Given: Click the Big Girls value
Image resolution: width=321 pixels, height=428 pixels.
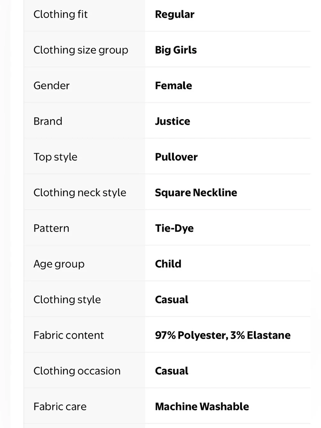Looking at the screenshot, I should [176, 50].
